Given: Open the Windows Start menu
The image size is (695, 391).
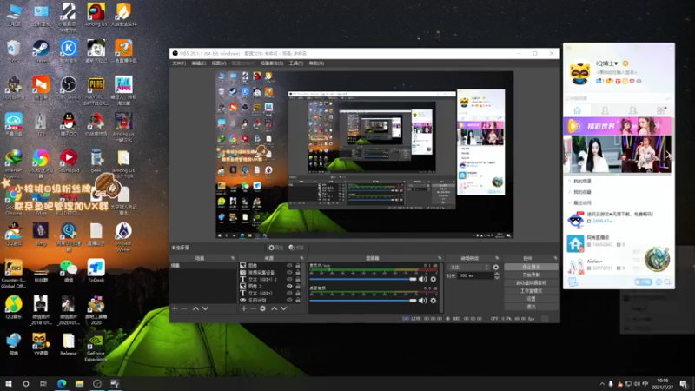Looking at the screenshot, I should pos(9,383).
